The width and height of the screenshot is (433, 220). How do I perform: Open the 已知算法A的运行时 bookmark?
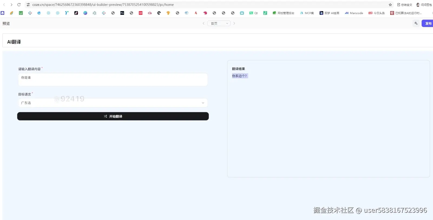click(406, 13)
